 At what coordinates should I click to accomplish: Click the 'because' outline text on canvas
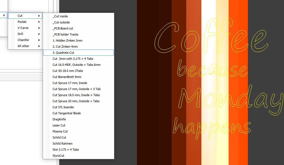[x=212, y=69]
